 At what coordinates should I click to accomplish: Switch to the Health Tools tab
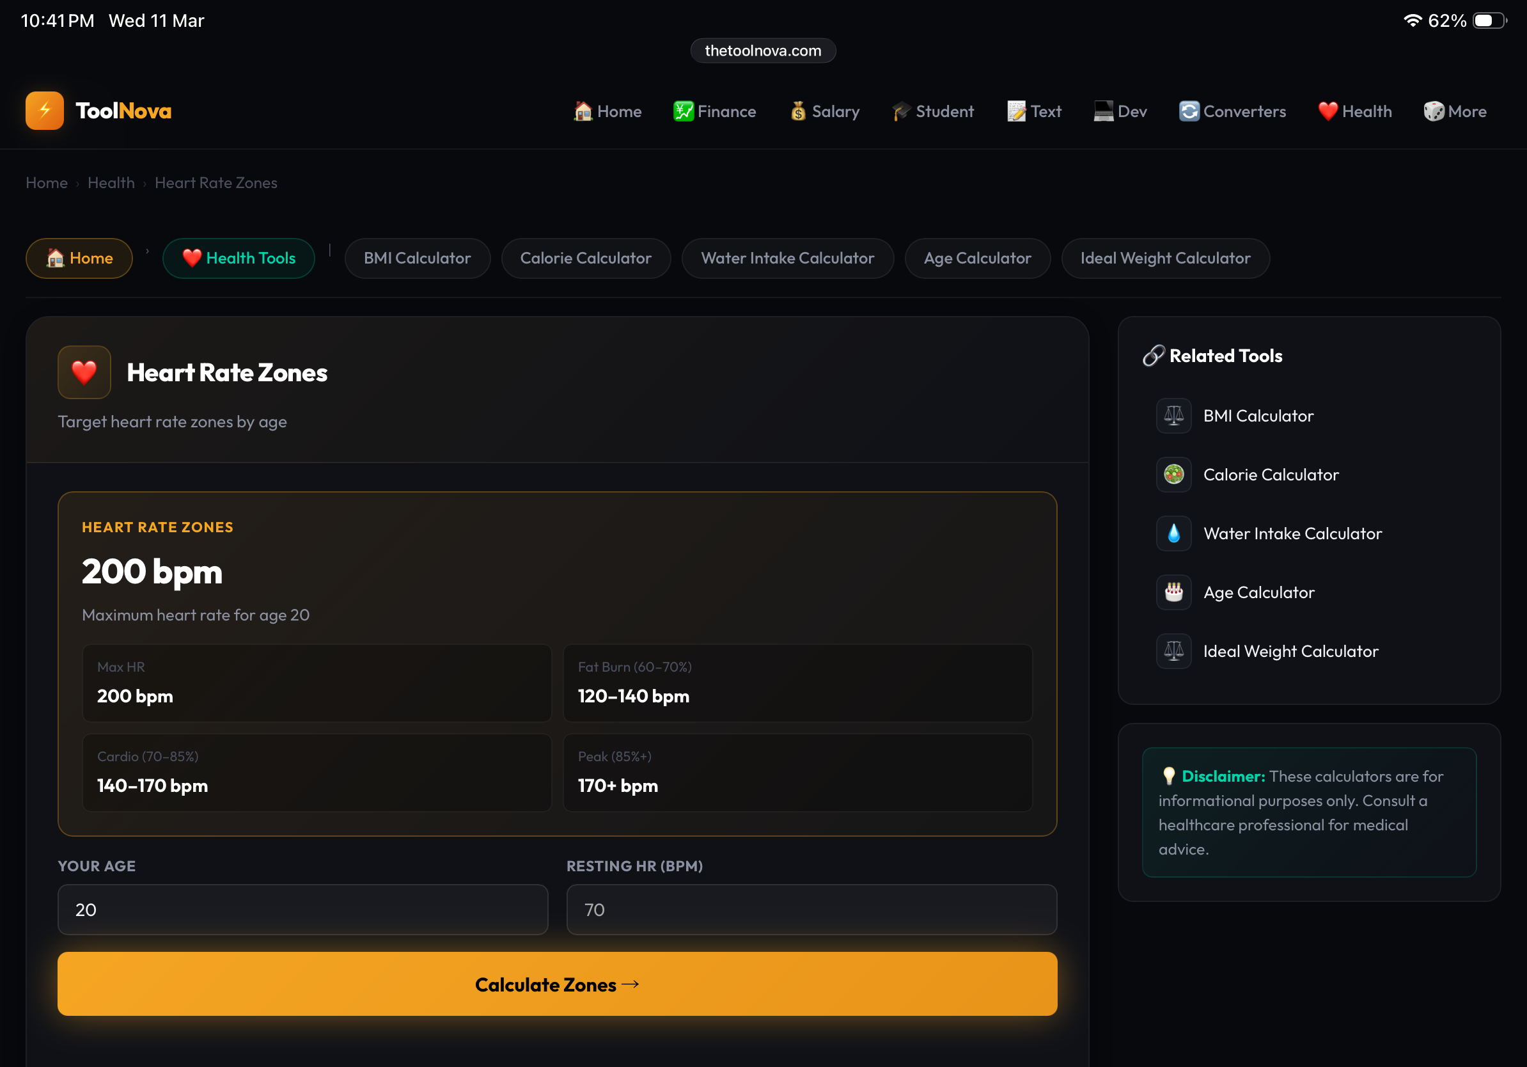tap(238, 258)
